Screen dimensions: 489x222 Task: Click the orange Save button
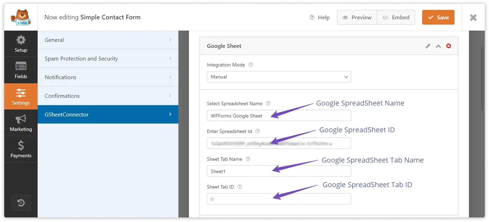click(438, 17)
